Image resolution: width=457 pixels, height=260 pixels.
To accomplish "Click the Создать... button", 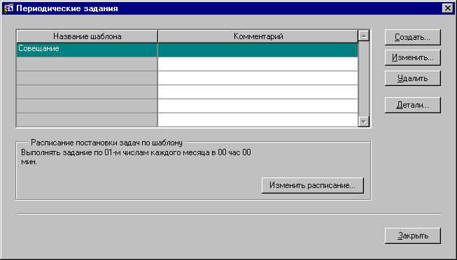I will (412, 37).
